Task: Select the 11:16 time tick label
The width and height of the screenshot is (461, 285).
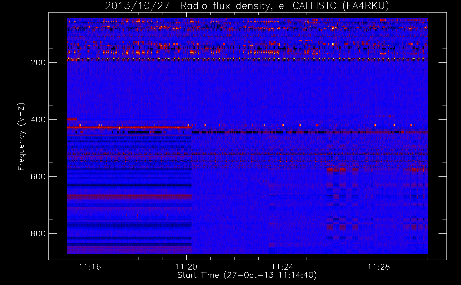Action: (90, 267)
